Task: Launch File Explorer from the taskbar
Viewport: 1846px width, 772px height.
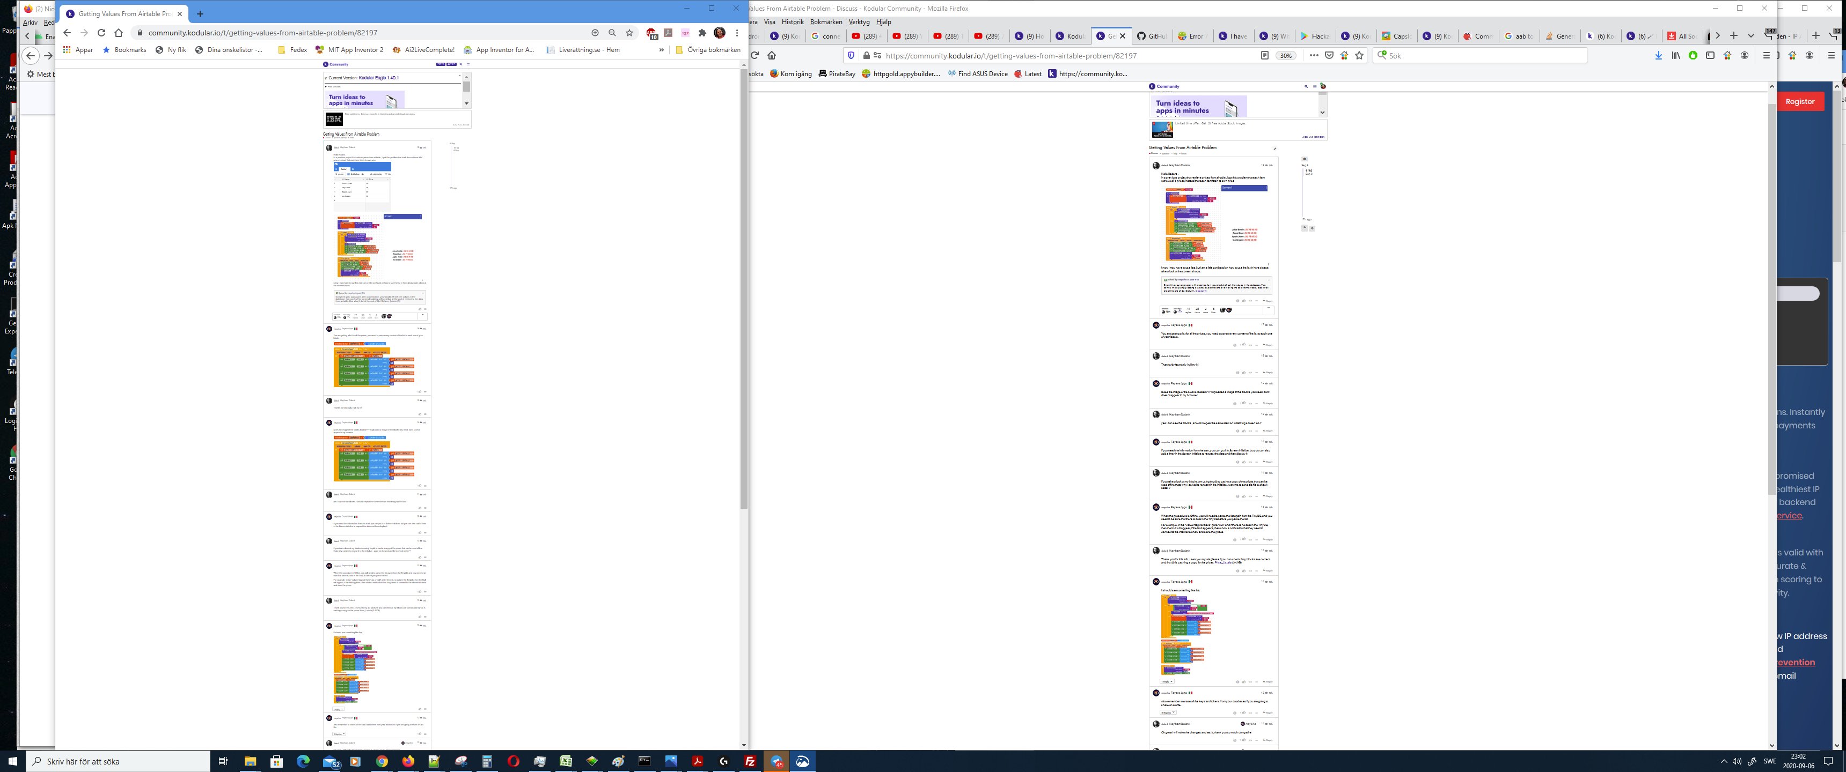Action: pyautogui.click(x=250, y=761)
